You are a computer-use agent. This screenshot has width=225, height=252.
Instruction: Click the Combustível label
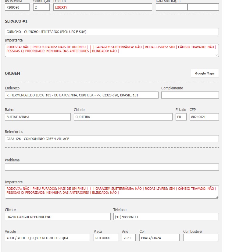(193, 232)
